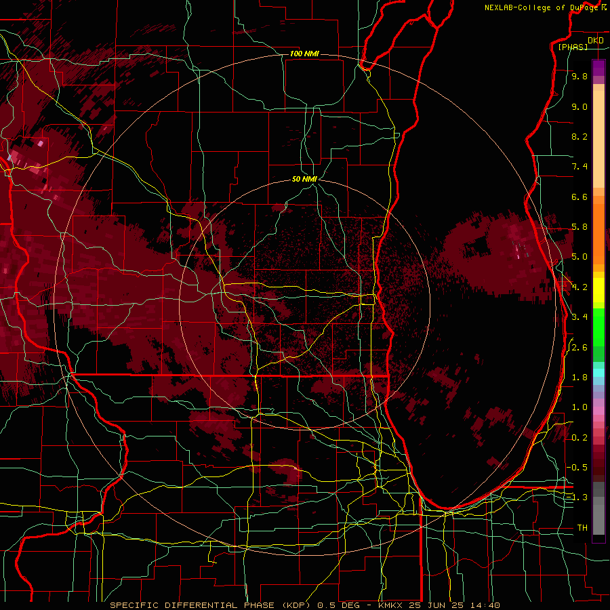Viewport: 610px width, 610px height.
Task: Select the 5.0 scale value
Action: coord(579,257)
